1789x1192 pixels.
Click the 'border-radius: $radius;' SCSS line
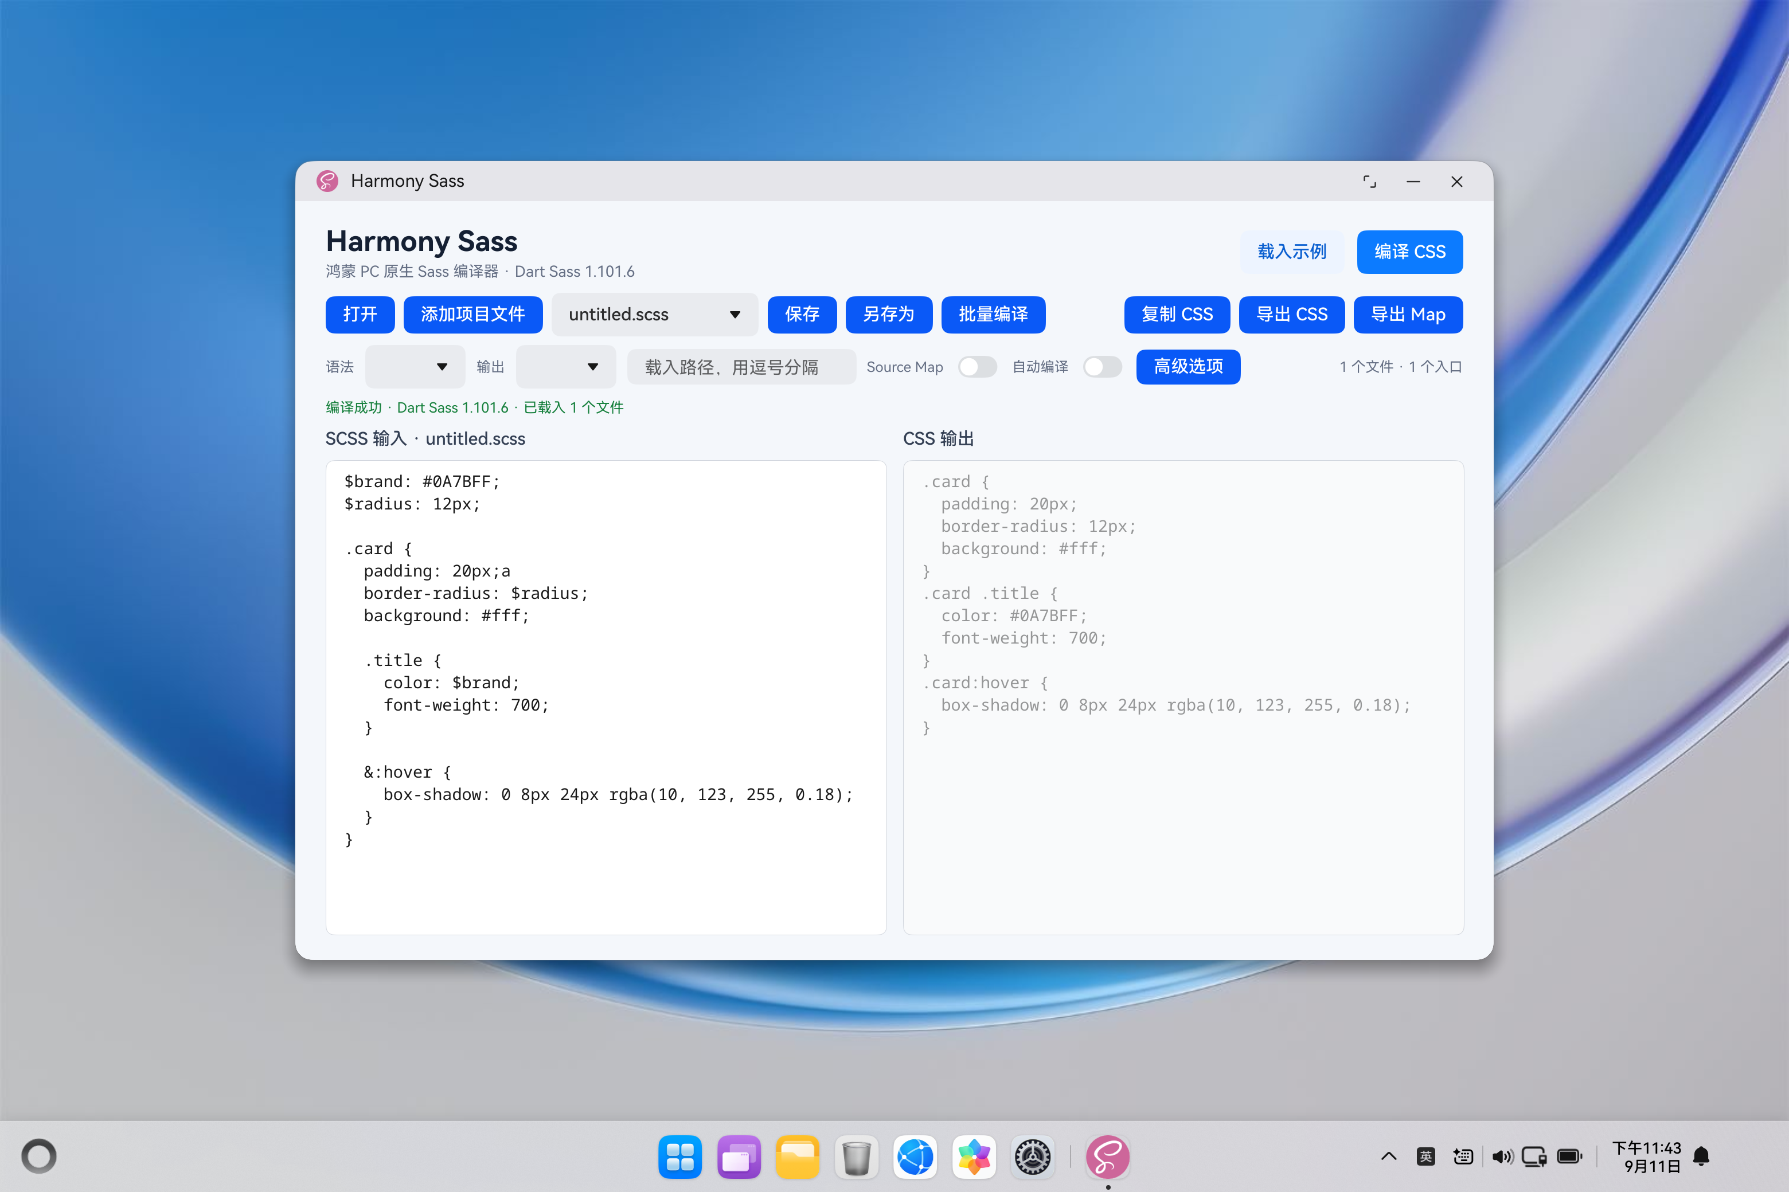[x=475, y=594]
